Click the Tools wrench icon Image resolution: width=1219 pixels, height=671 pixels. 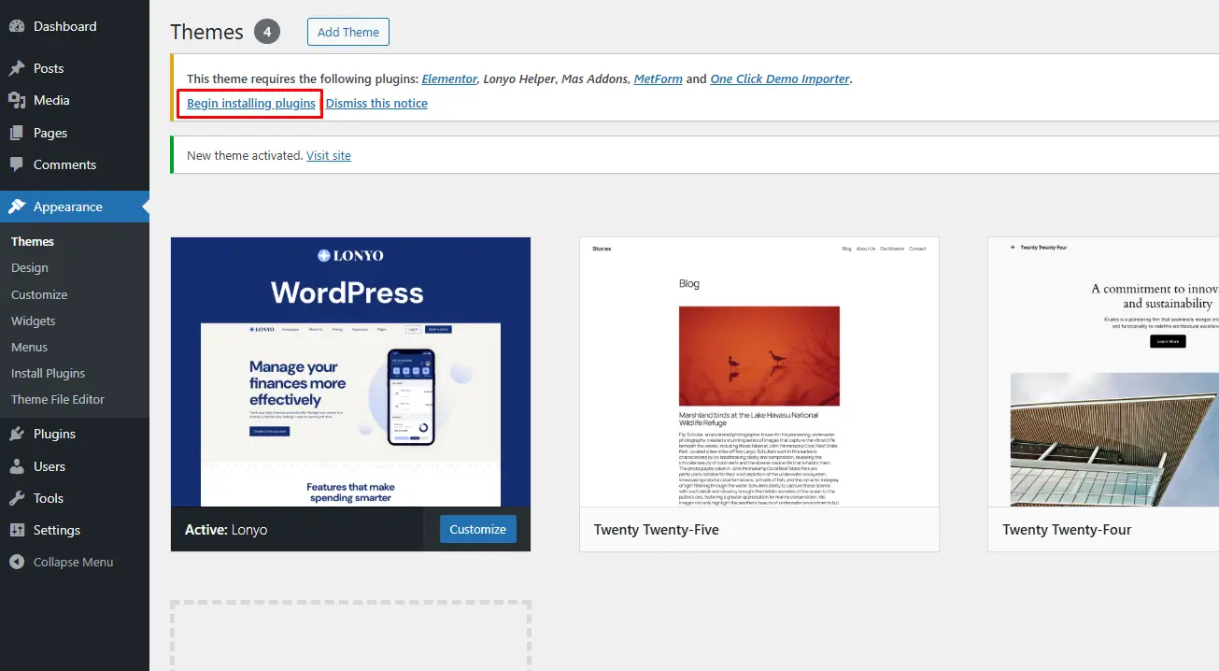click(17, 498)
